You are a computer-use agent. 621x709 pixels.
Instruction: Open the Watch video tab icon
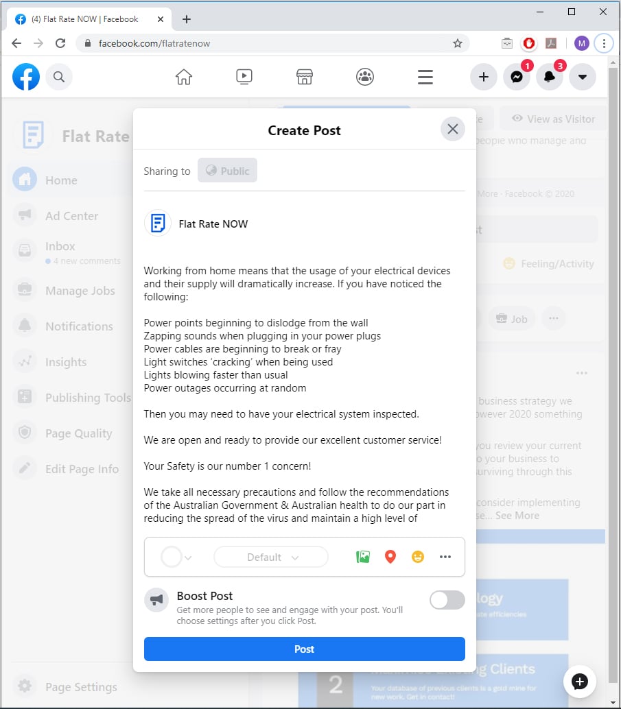(x=244, y=77)
